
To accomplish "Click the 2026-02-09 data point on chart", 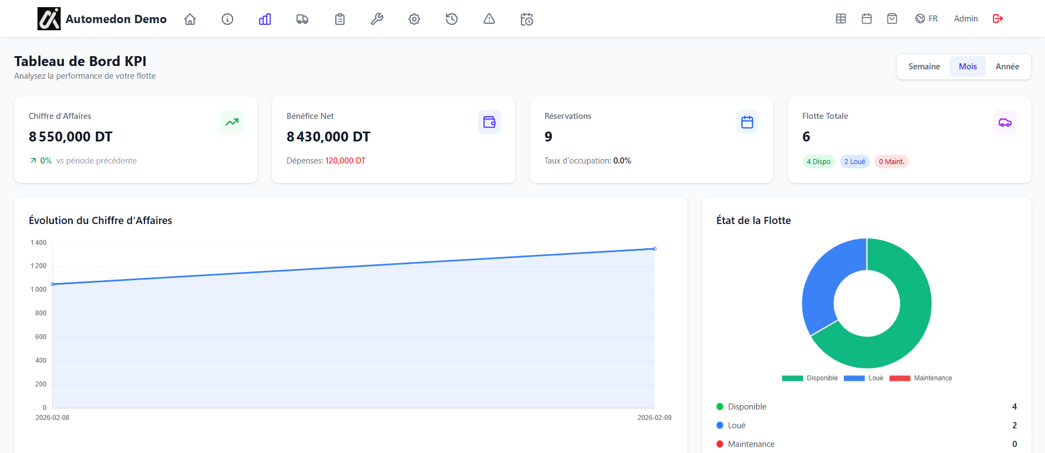I will pos(655,249).
